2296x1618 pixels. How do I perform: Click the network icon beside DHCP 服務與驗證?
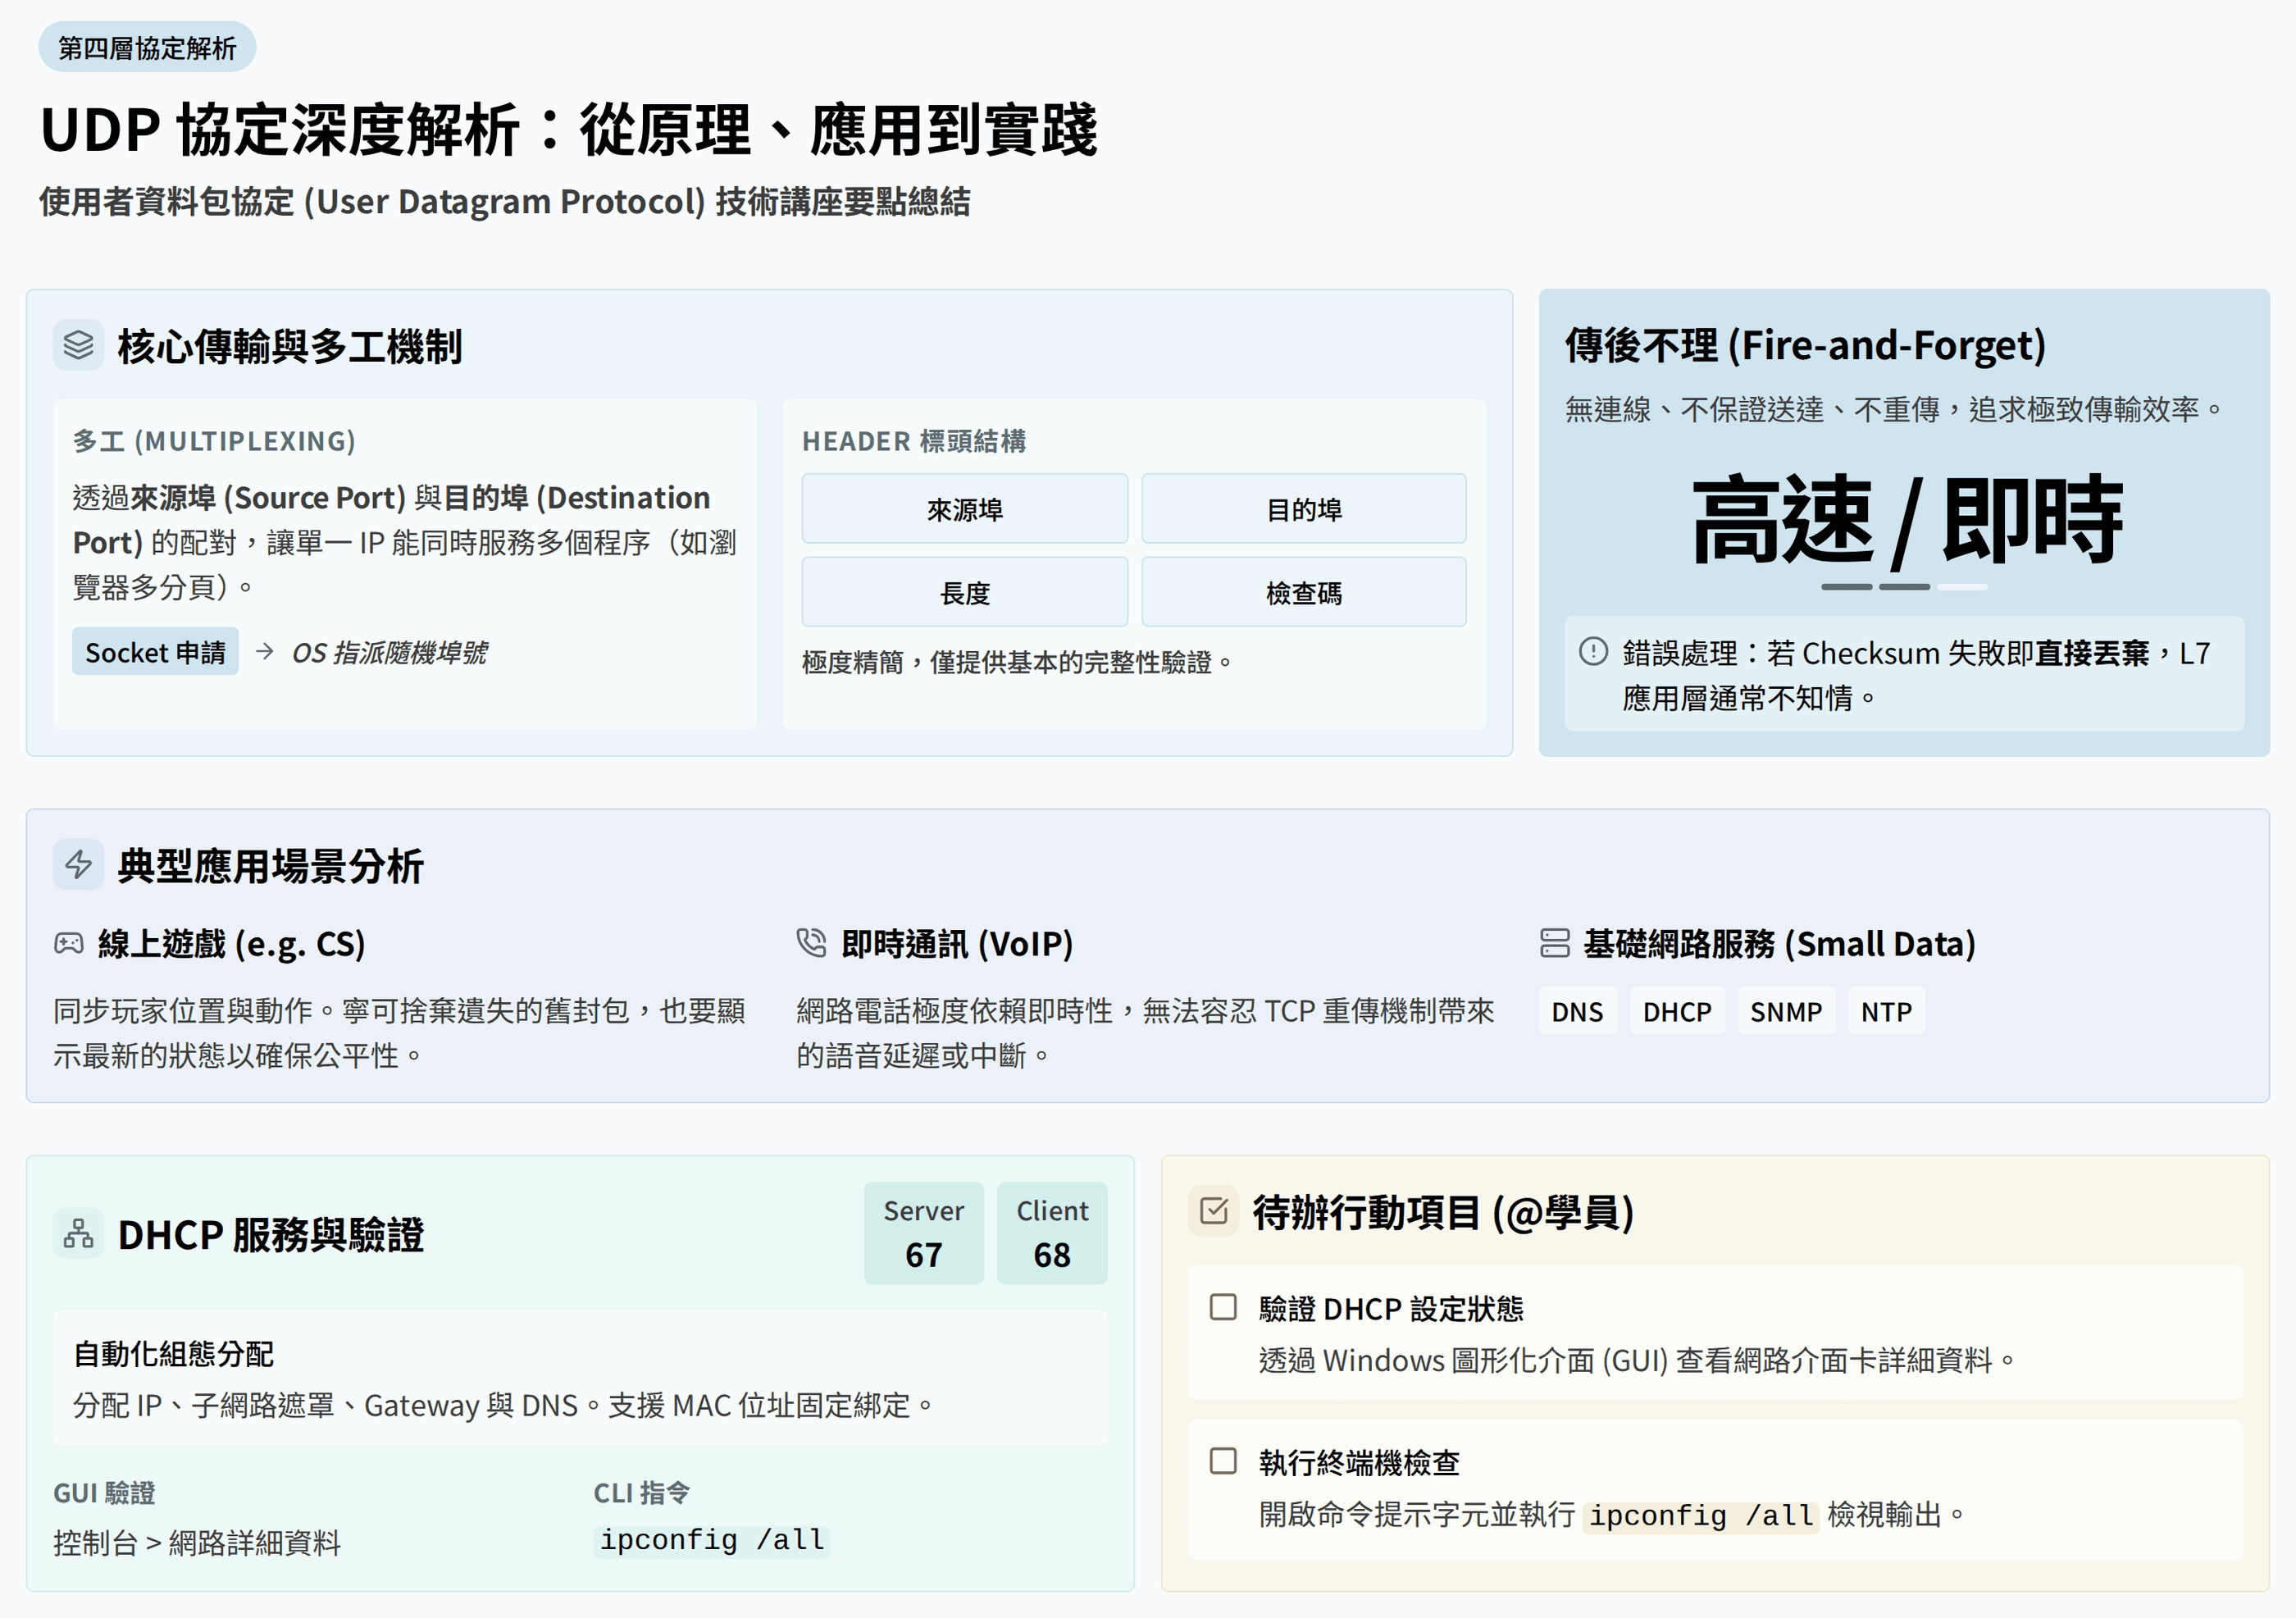coord(78,1234)
